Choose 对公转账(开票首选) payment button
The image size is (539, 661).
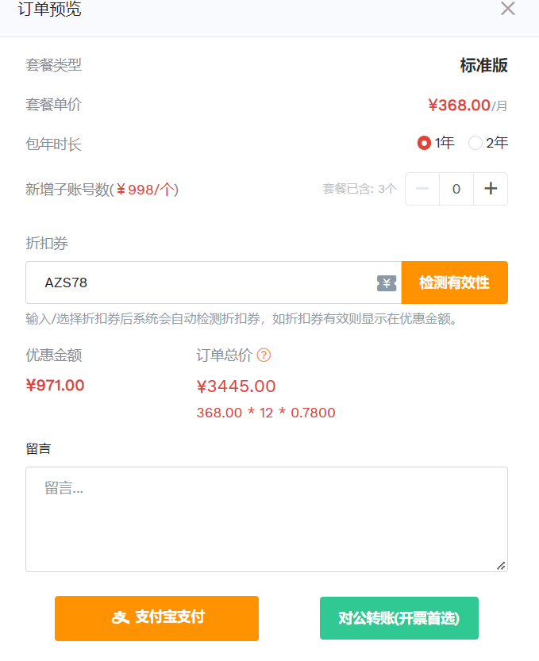[x=399, y=618]
